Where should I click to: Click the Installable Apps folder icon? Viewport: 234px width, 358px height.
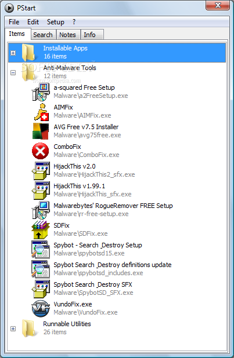tap(29, 53)
